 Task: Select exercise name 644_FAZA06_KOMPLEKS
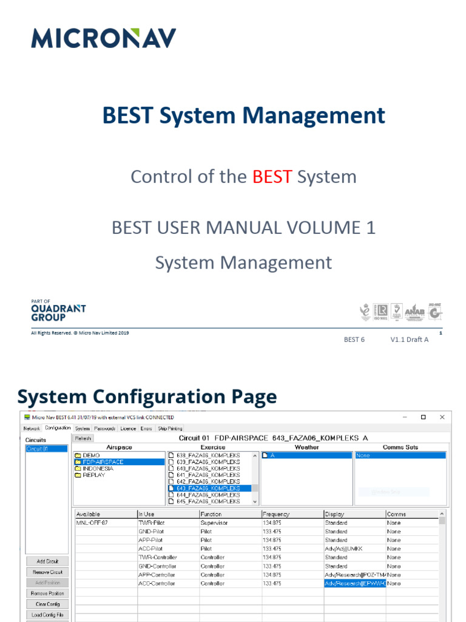208,495
